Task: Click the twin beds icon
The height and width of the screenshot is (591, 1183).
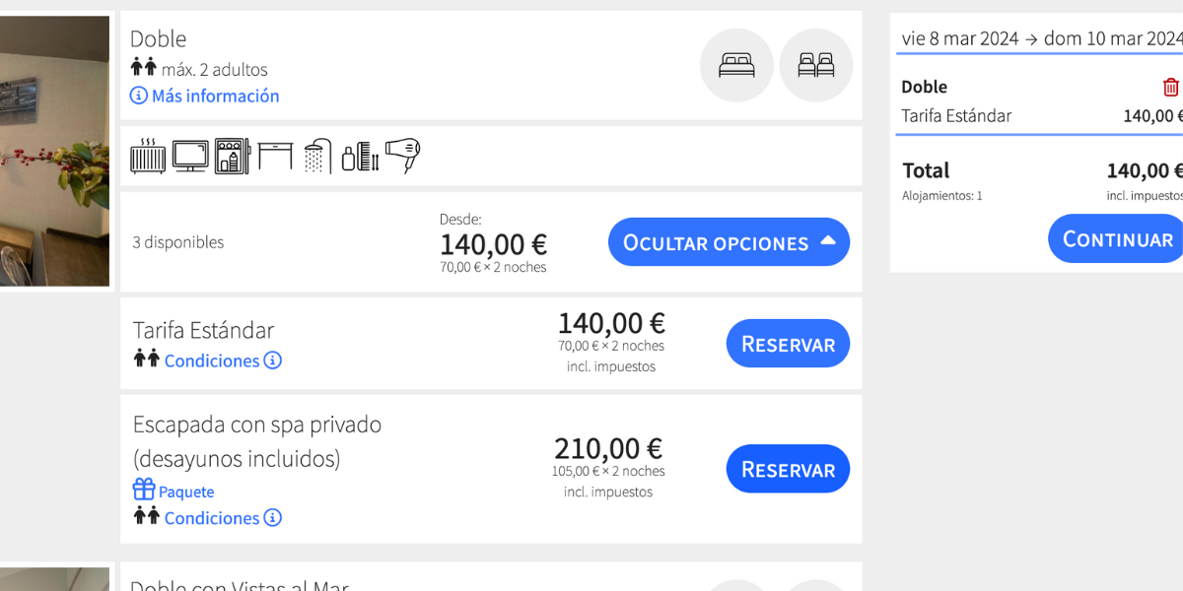Action: [x=815, y=65]
